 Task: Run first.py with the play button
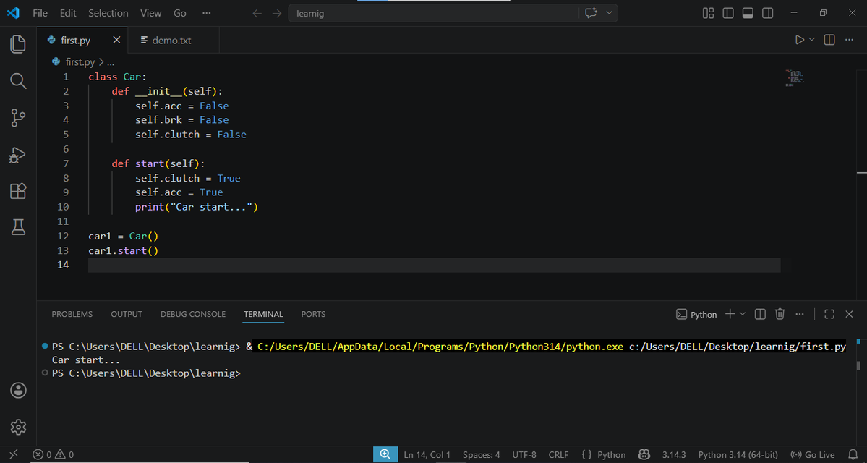coord(798,40)
